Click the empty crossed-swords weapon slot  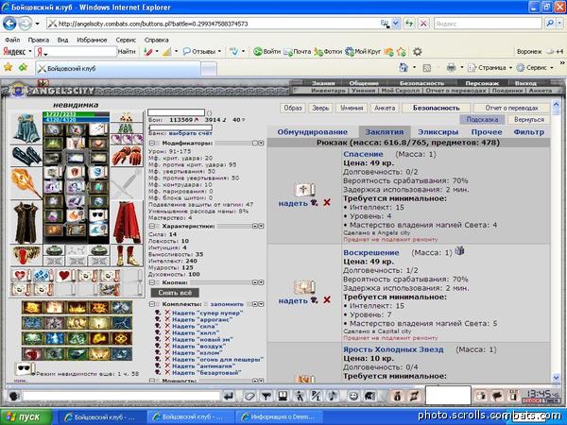(127, 183)
